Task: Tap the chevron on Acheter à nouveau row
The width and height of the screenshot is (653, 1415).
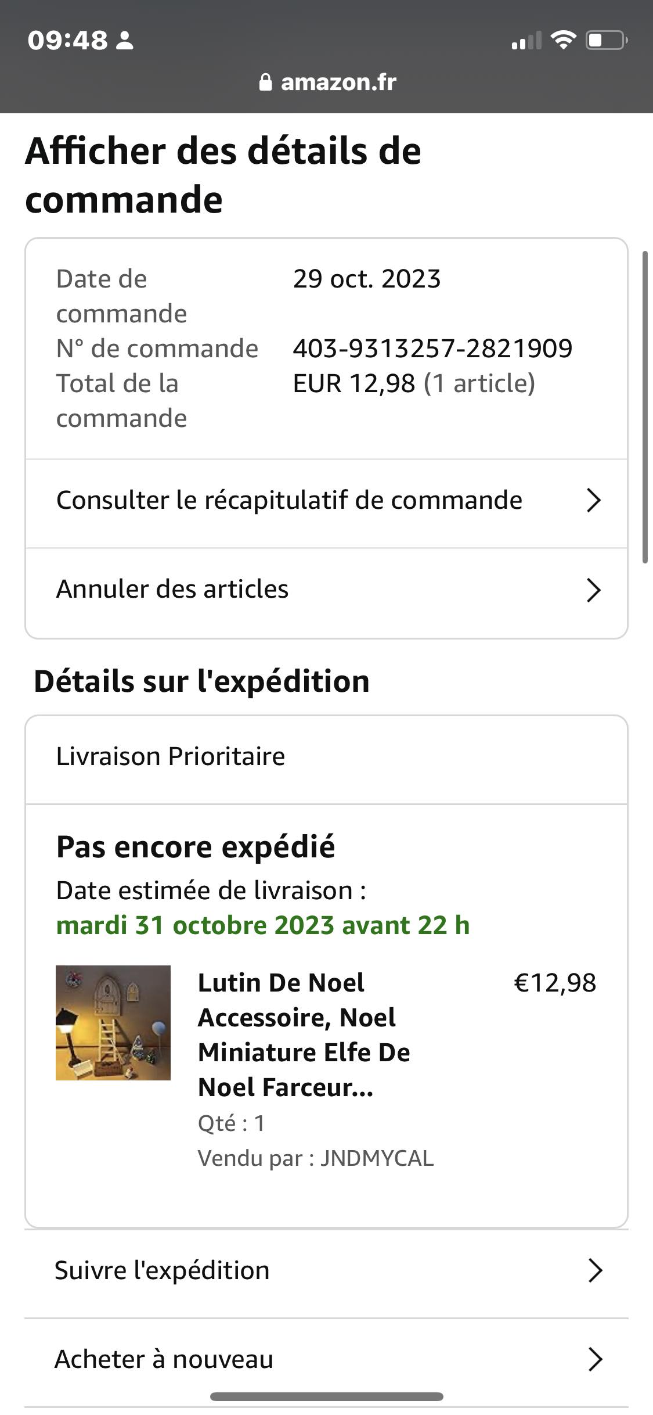Action: (594, 1359)
